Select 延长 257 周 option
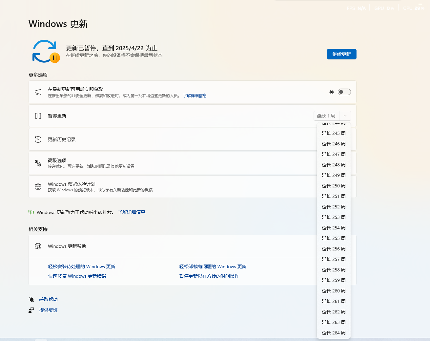The width and height of the screenshot is (430, 341). pos(334,259)
